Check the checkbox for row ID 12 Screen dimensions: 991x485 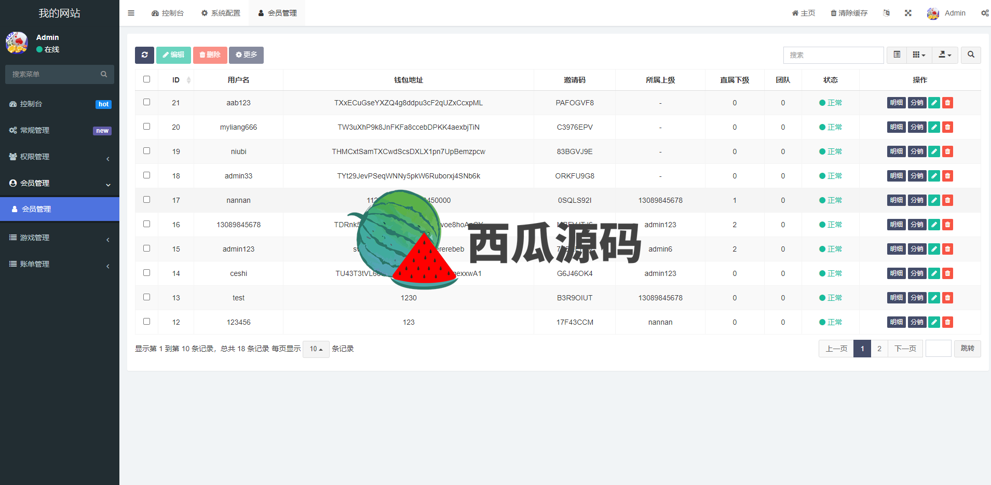pyautogui.click(x=146, y=322)
